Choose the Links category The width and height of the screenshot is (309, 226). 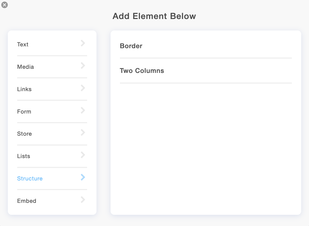24,89
